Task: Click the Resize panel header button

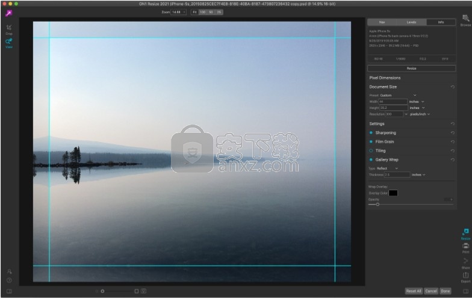Action: (x=411, y=69)
